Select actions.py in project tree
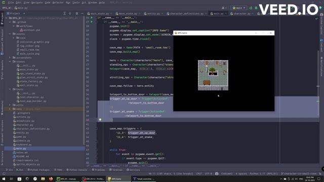The image size is (324, 182). tap(21, 117)
